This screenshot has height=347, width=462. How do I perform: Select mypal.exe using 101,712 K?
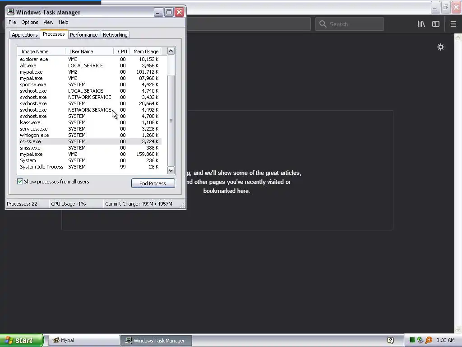pos(90,72)
